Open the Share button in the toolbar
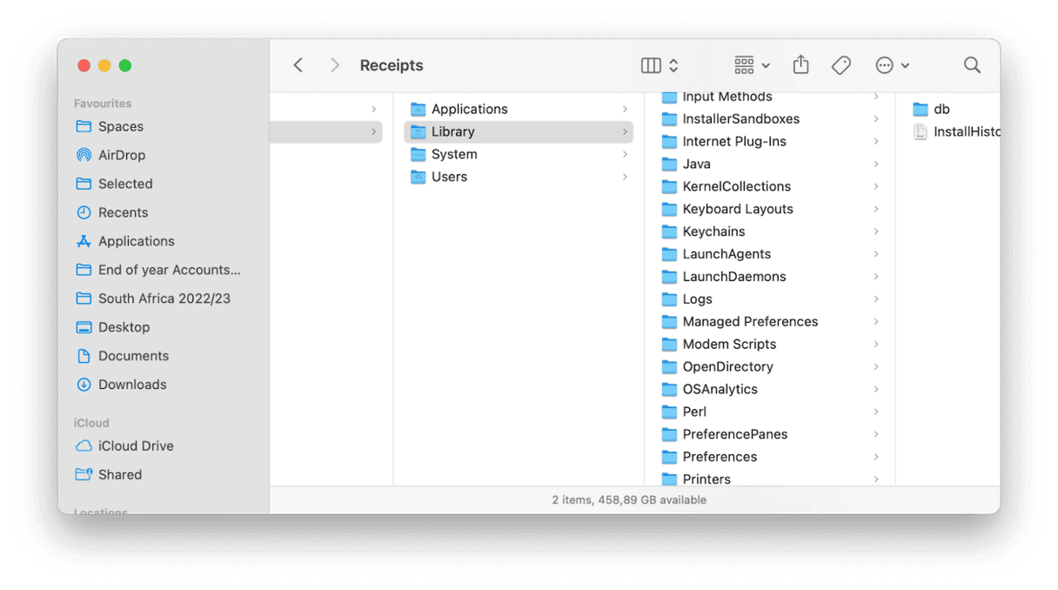1058x590 pixels. pyautogui.click(x=800, y=64)
